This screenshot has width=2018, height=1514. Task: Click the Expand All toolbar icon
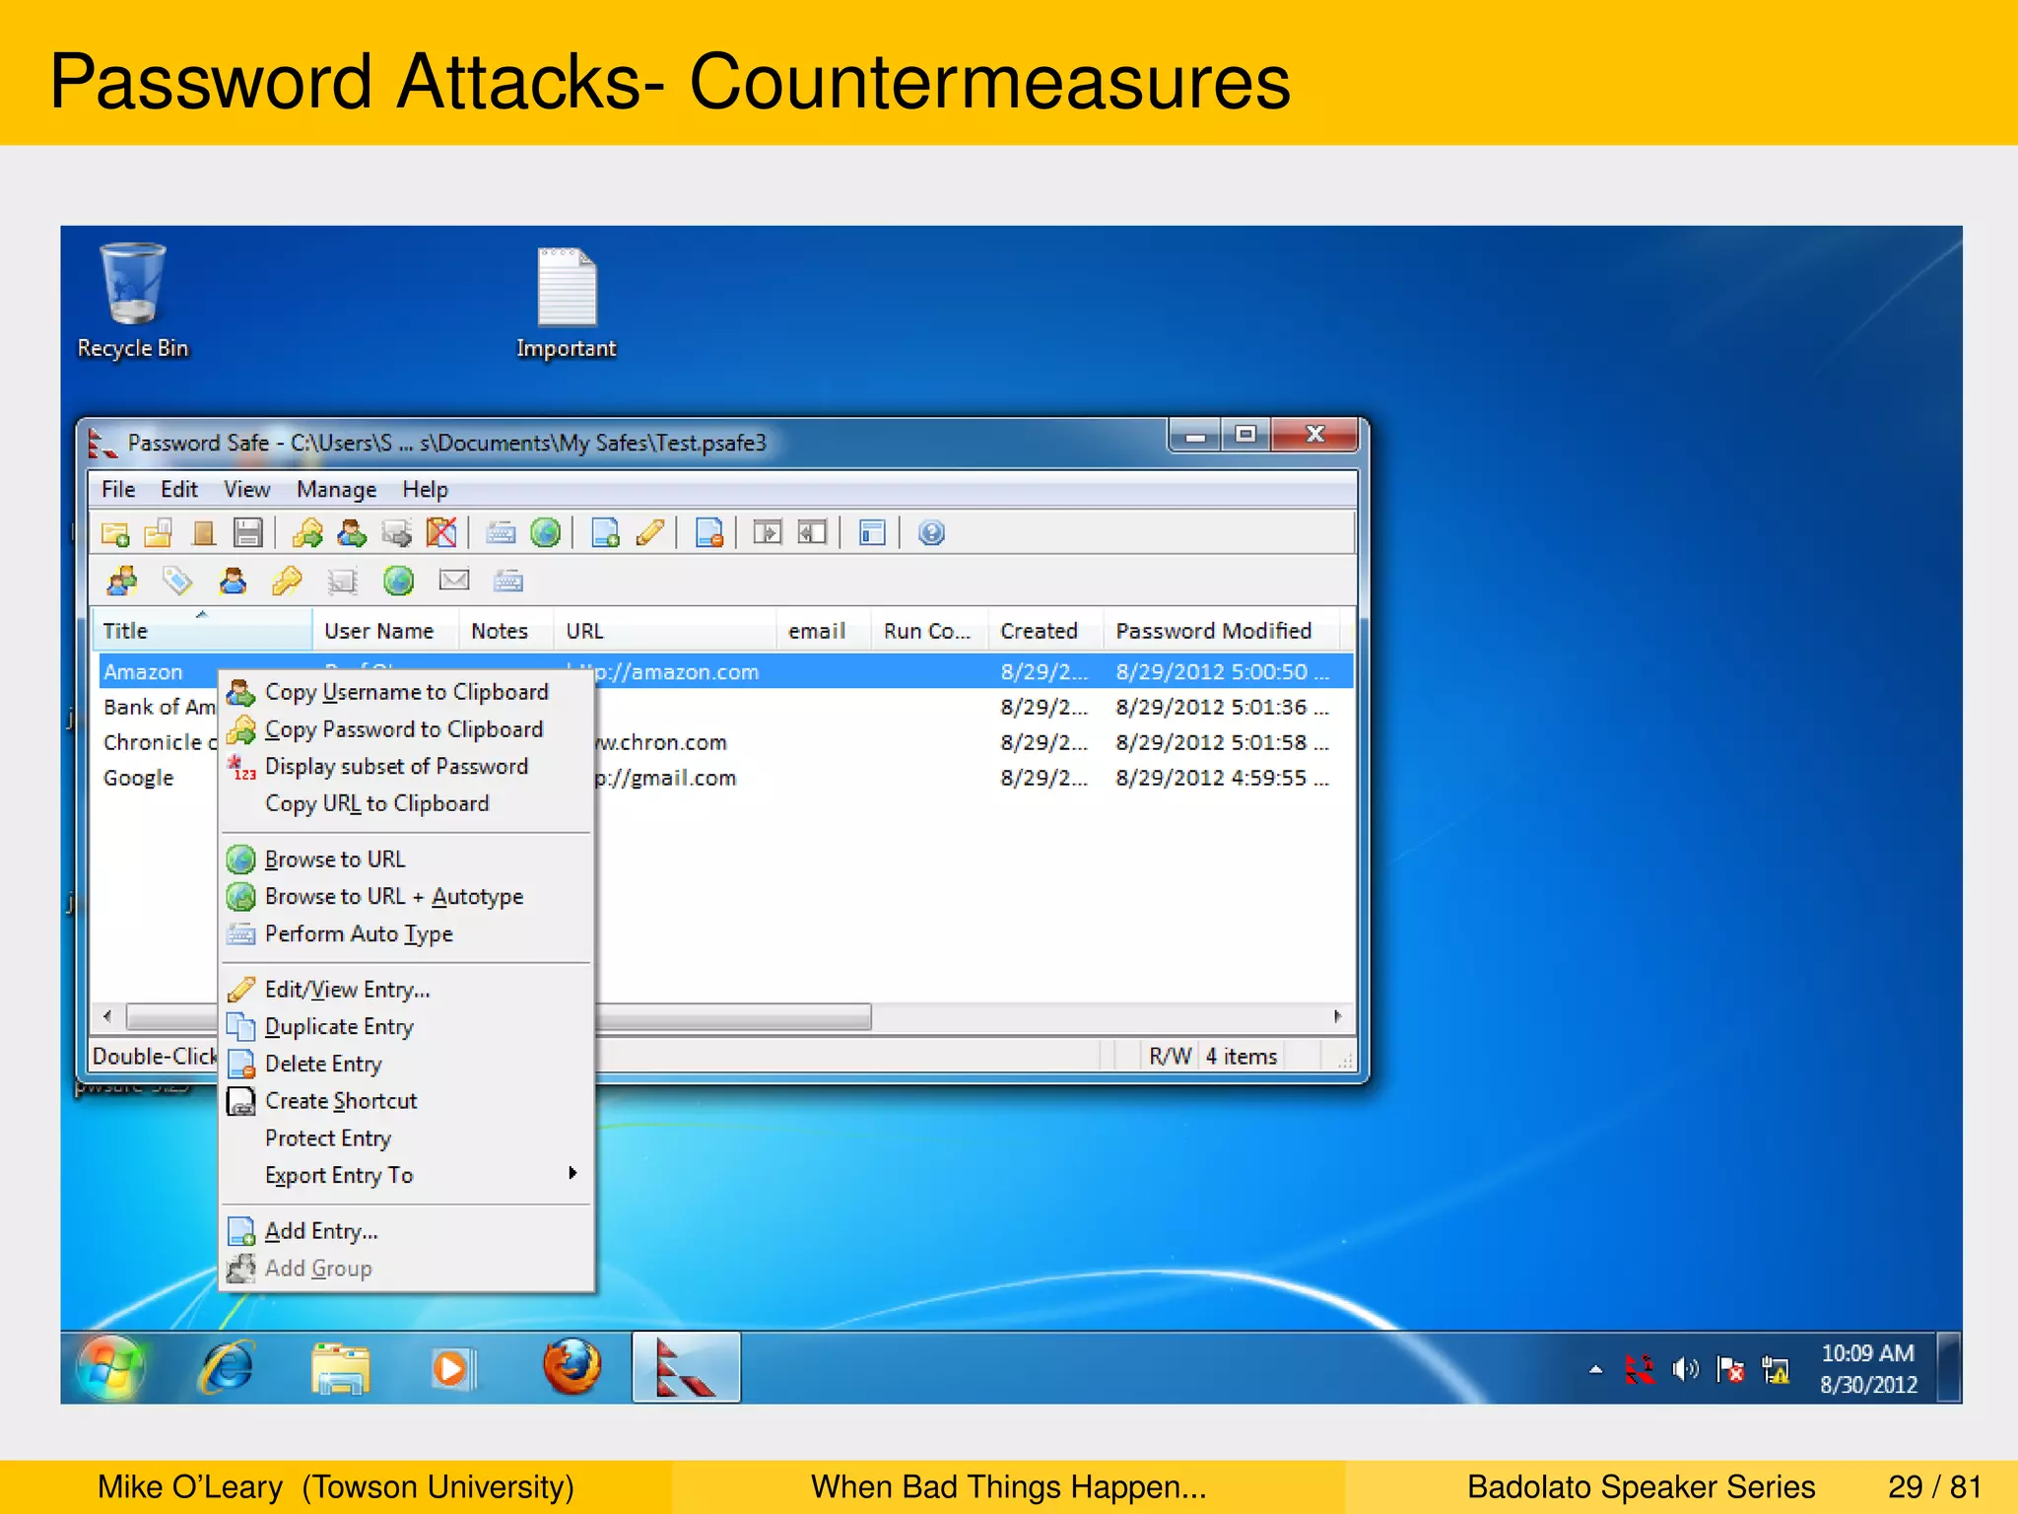point(768,533)
